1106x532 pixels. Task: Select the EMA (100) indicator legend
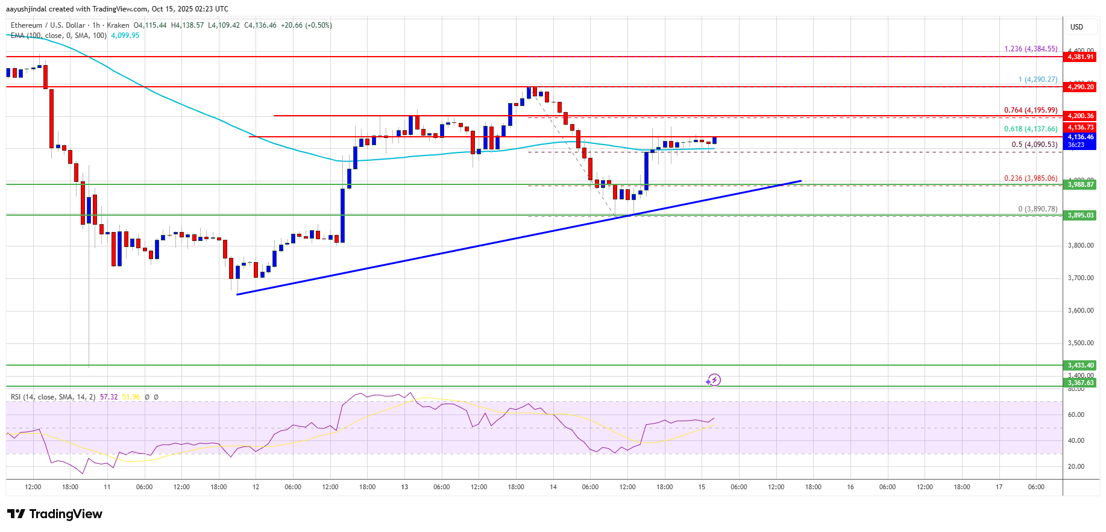58,36
